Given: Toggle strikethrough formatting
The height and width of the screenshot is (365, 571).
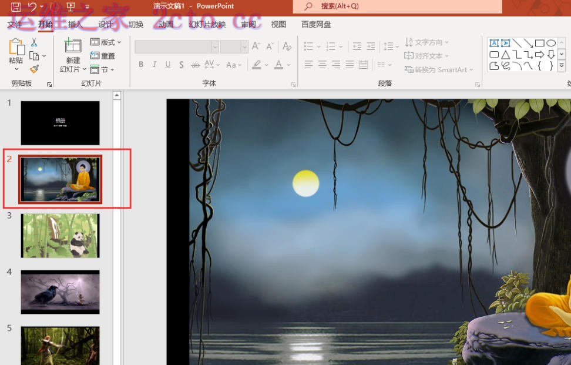Looking at the screenshot, I should pos(195,65).
